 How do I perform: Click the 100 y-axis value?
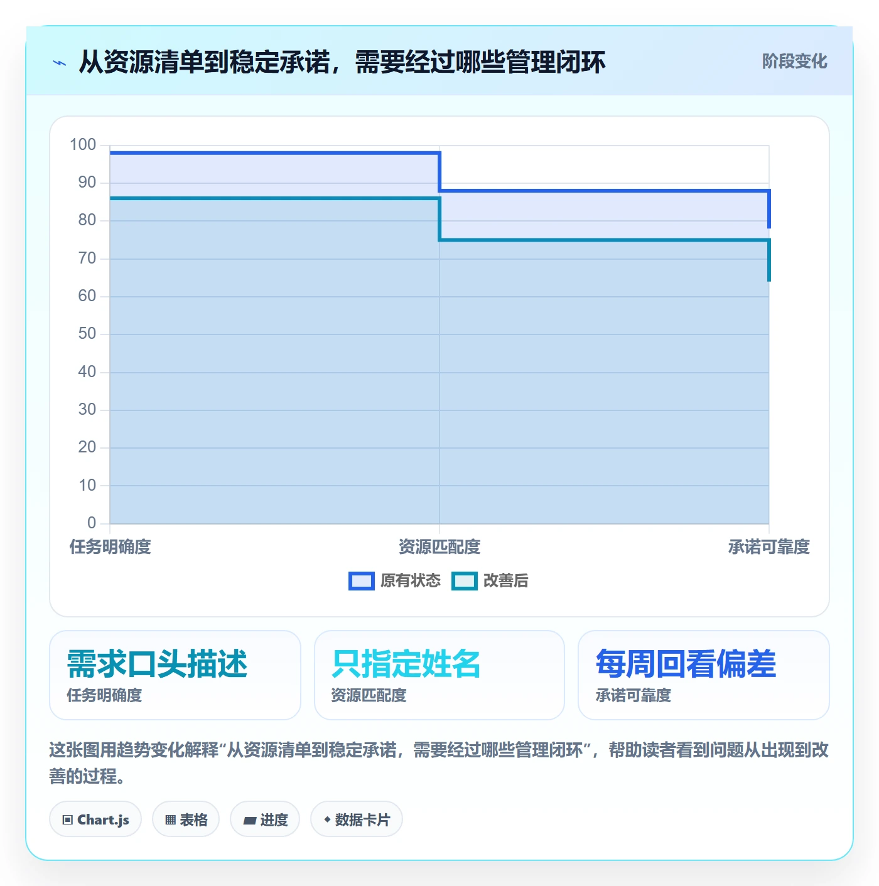[83, 145]
